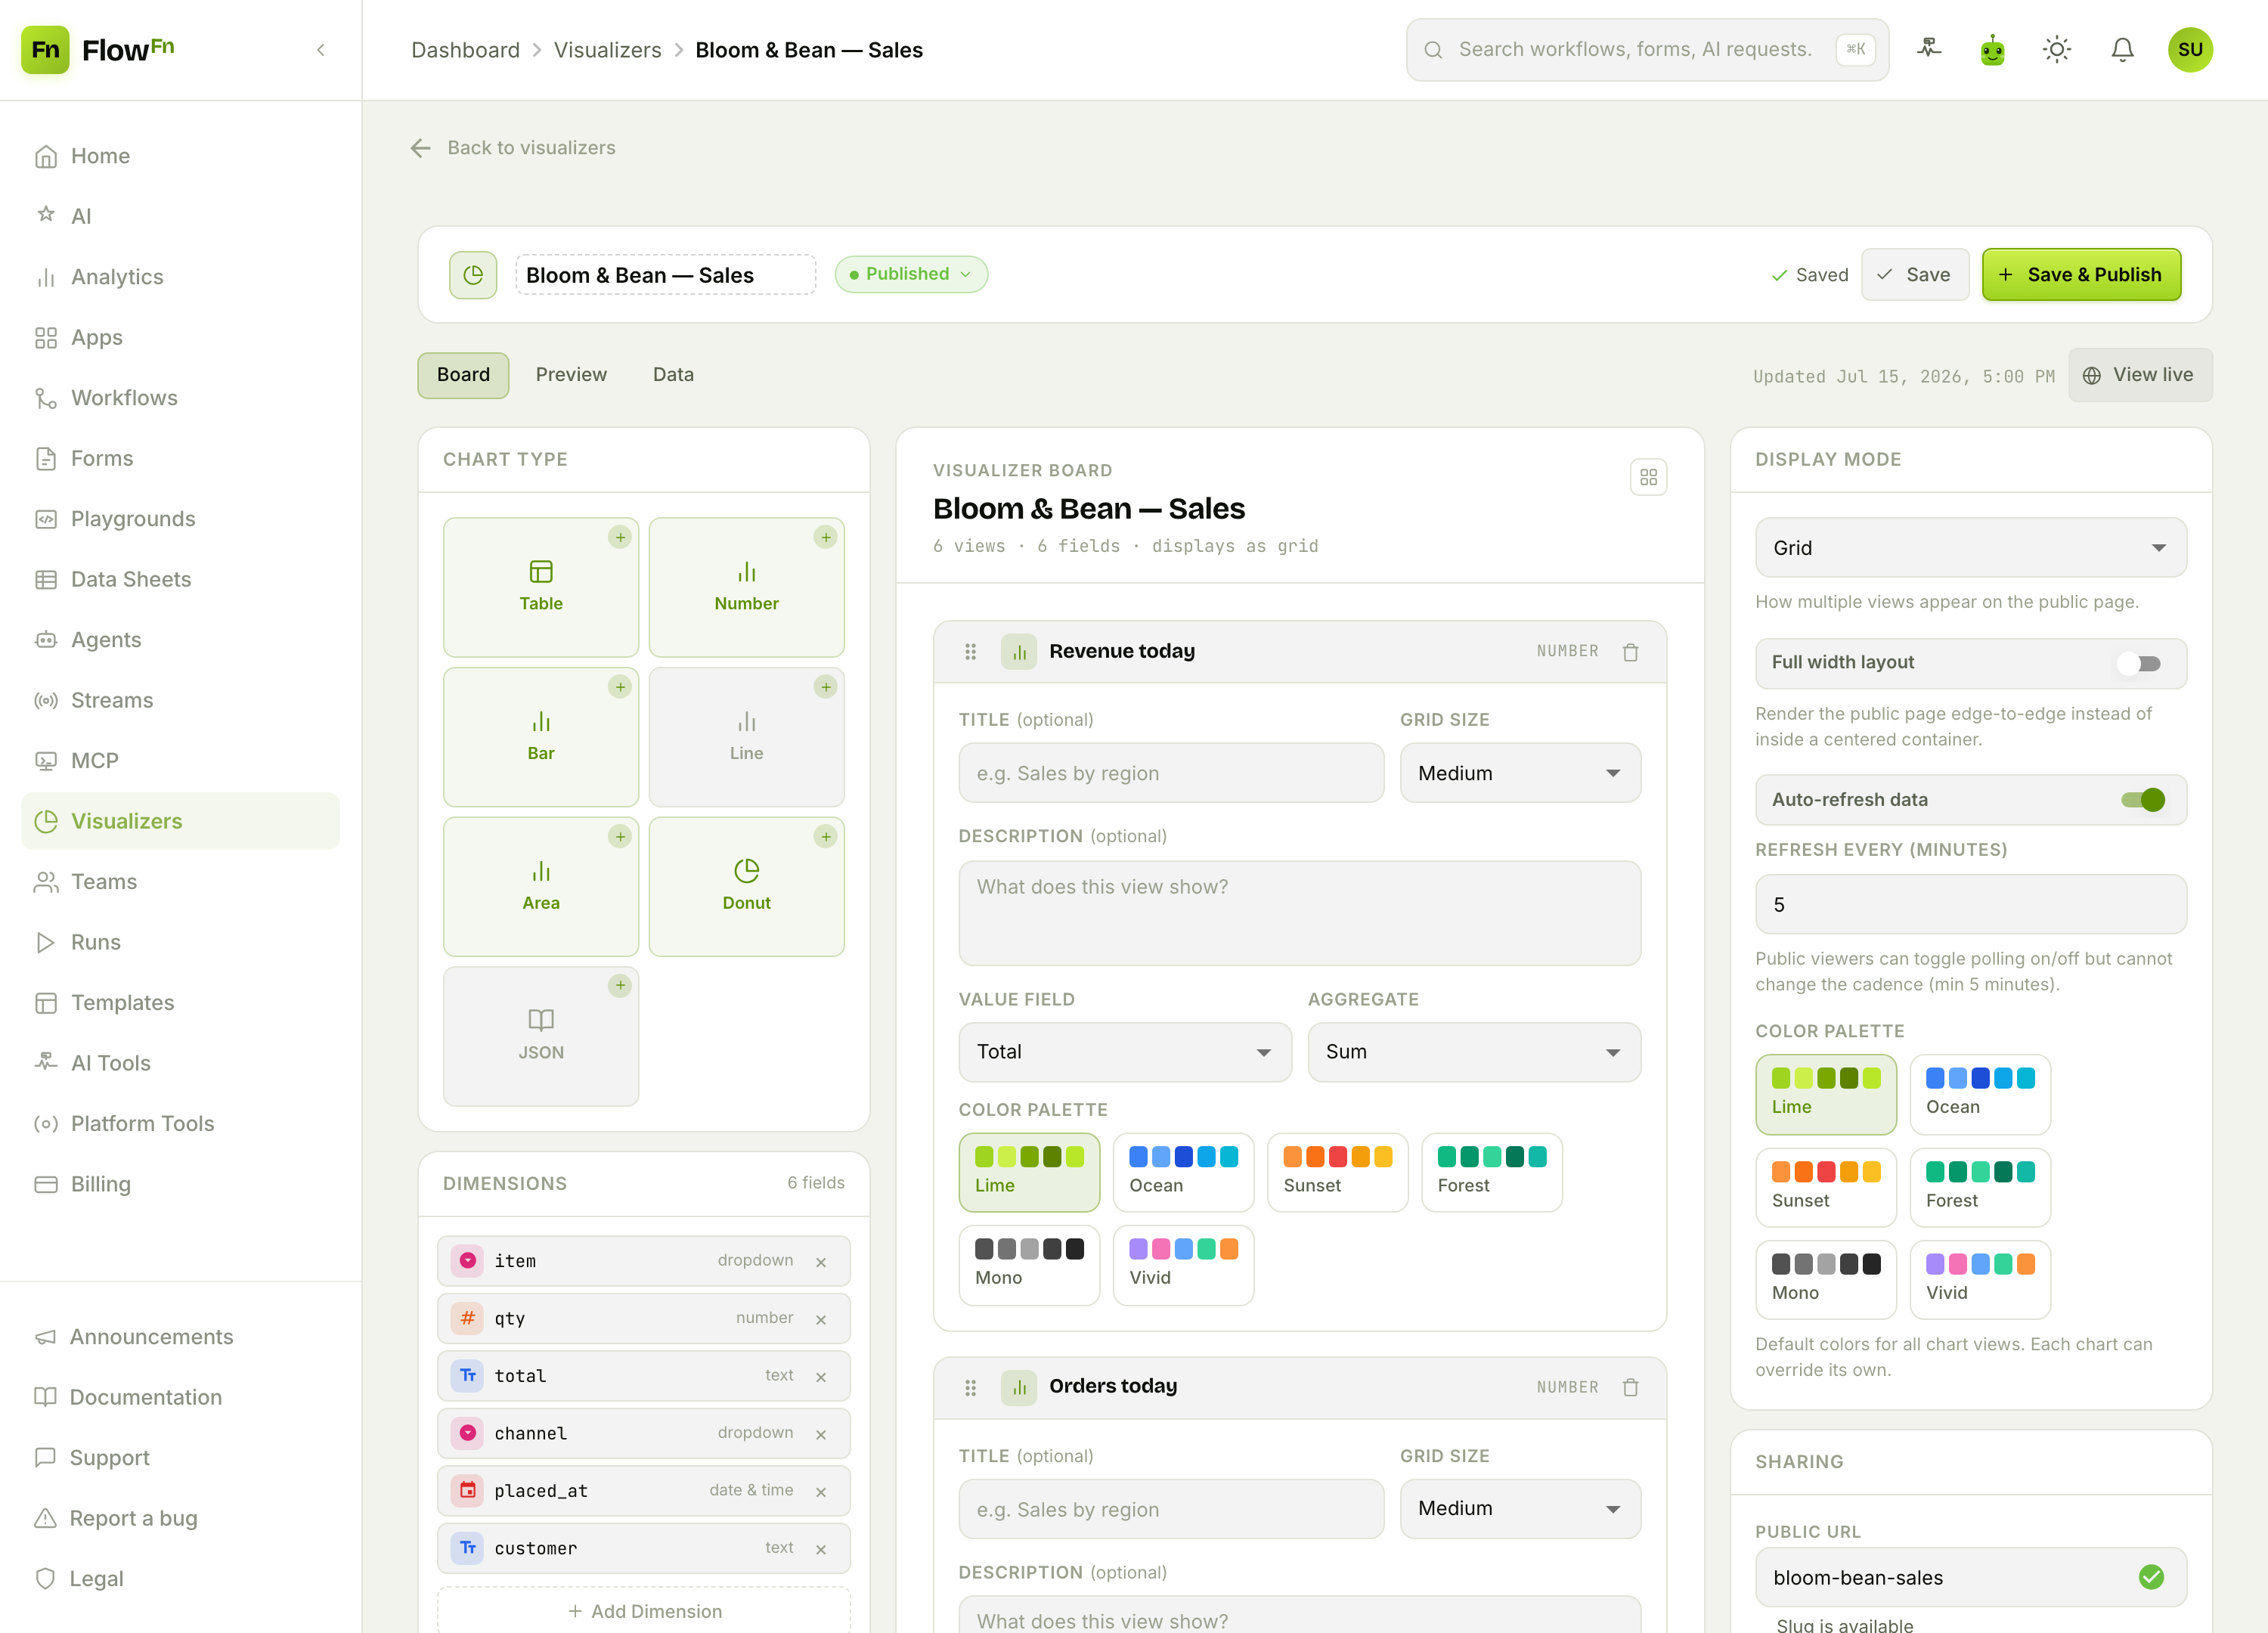The height and width of the screenshot is (1633, 2268).
Task: Select Vivid palette in Revenue today
Action: click(x=1183, y=1265)
